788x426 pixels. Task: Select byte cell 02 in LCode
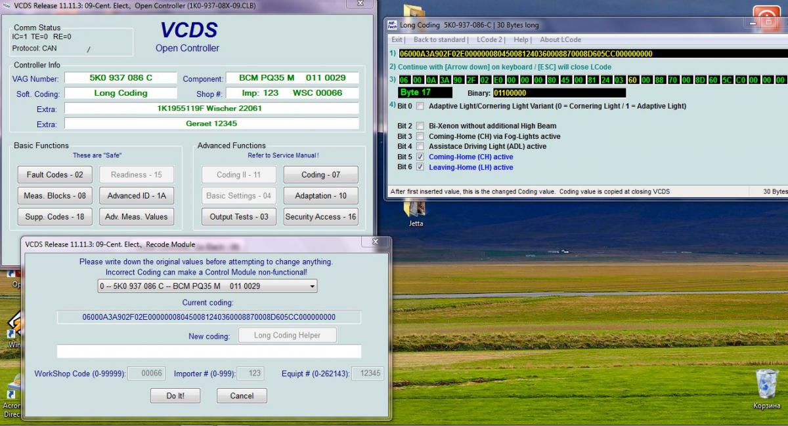485,80
